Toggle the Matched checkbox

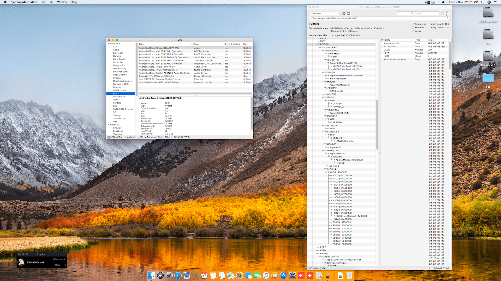[x=413, y=28]
